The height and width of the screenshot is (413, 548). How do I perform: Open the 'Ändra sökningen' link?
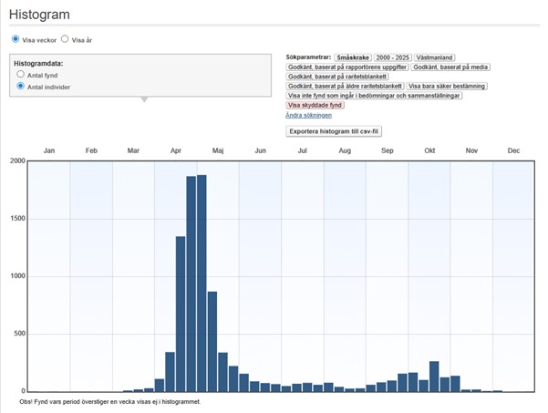308,115
